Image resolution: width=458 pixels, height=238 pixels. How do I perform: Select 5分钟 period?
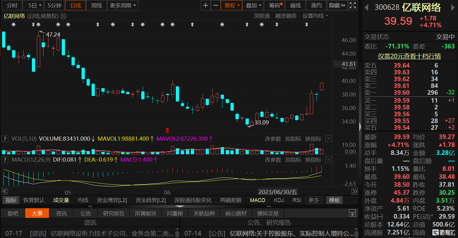pos(54,5)
